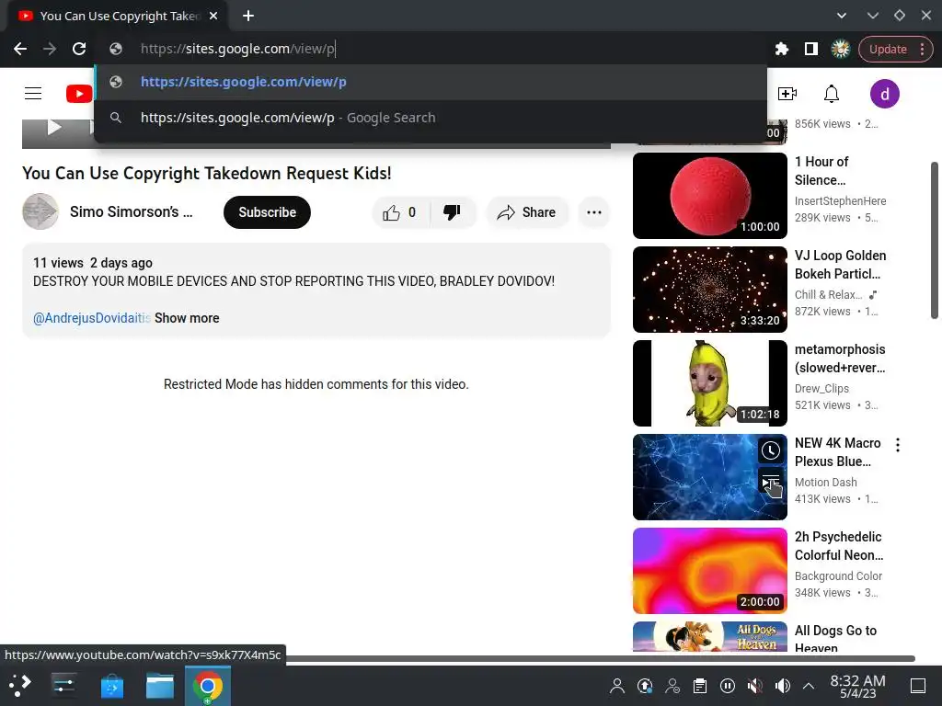942x706 pixels.
Task: Open the file manager taskbar icon
Action: [160, 686]
